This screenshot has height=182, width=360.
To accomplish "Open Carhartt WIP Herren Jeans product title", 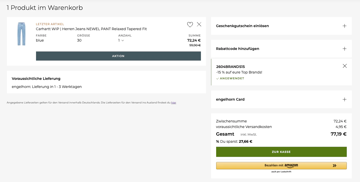I will pos(91,29).
